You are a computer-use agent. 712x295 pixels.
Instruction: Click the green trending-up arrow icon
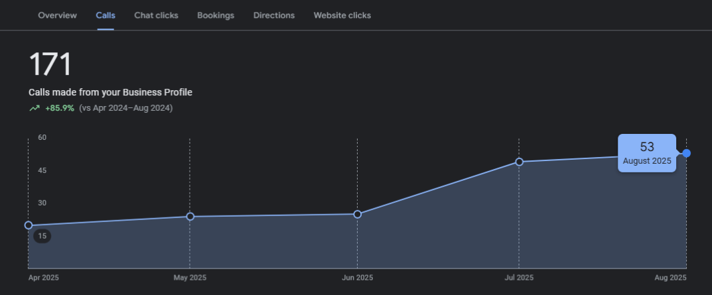coord(35,108)
